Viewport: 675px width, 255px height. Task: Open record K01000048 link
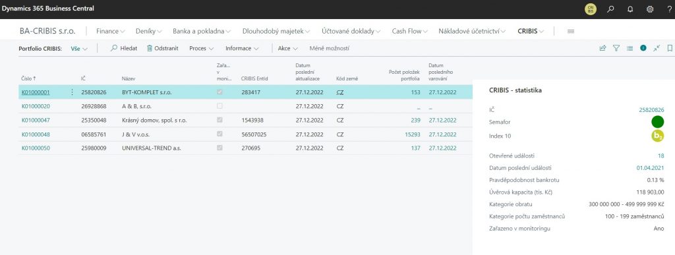pyautogui.click(x=36, y=134)
